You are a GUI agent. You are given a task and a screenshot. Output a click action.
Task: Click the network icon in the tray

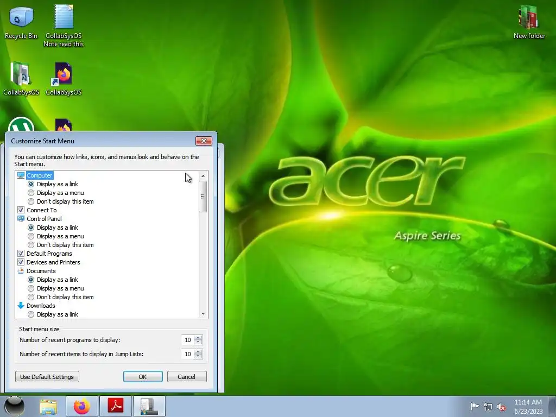(x=488, y=407)
